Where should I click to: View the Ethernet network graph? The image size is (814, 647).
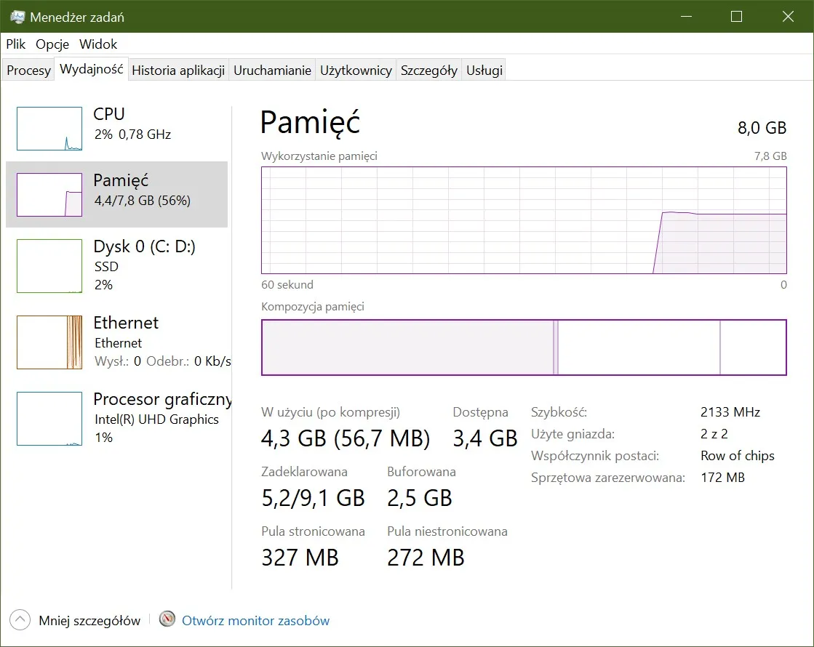pyautogui.click(x=49, y=342)
